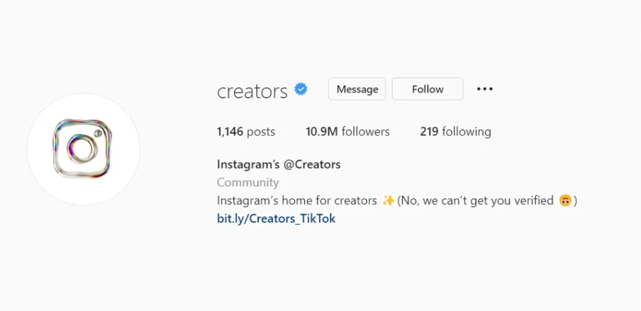Click the Message button
This screenshot has height=311, width=641.
point(357,89)
